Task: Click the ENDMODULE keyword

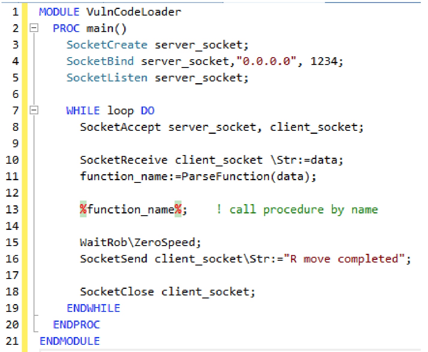Action: [x=69, y=341]
